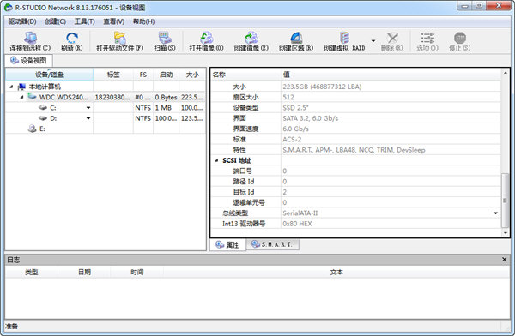Click the Create Virtual RAID icon
The image size is (515, 336).
(344, 38)
